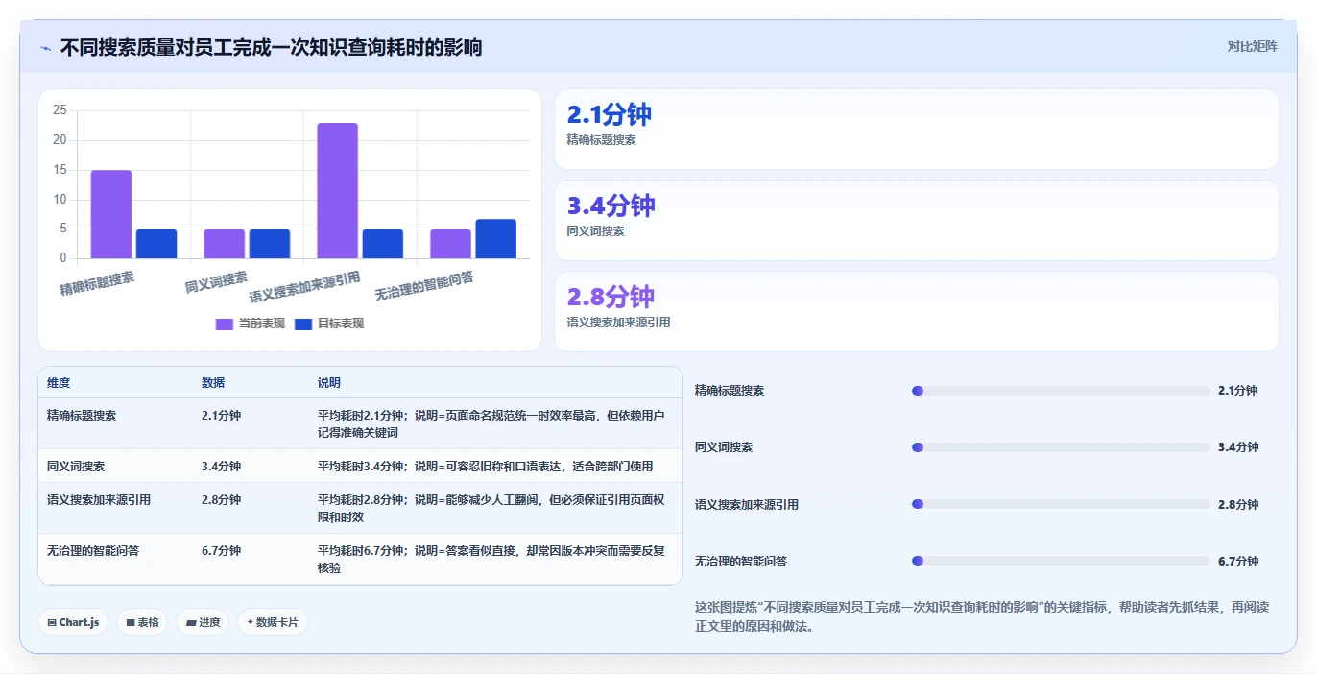Click the blue bar for 同义词搜索
Image resolution: width=1317 pixels, height=674 pixels.
point(270,244)
